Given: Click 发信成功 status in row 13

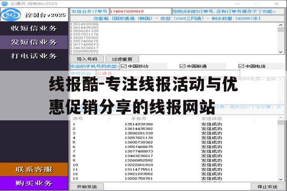Looking at the screenshot, I should pyautogui.click(x=211, y=179).
